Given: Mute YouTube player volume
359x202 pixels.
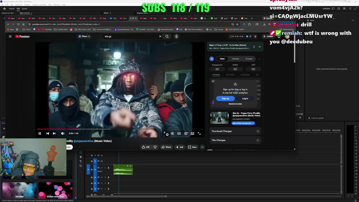Looking at the screenshot, I should (63, 134).
